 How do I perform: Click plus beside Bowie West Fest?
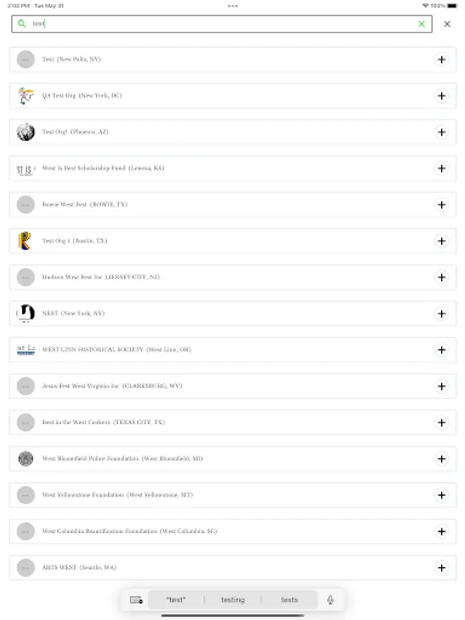click(x=442, y=205)
